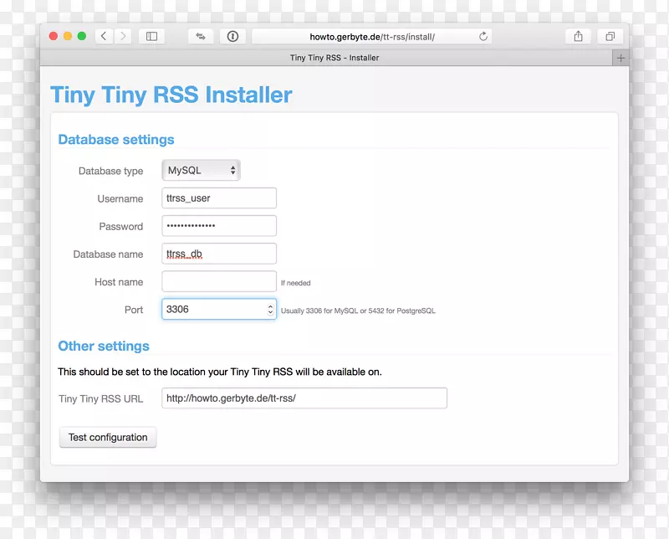Show the Safari sidebar
Viewport: 669px width, 539px height.
point(151,36)
